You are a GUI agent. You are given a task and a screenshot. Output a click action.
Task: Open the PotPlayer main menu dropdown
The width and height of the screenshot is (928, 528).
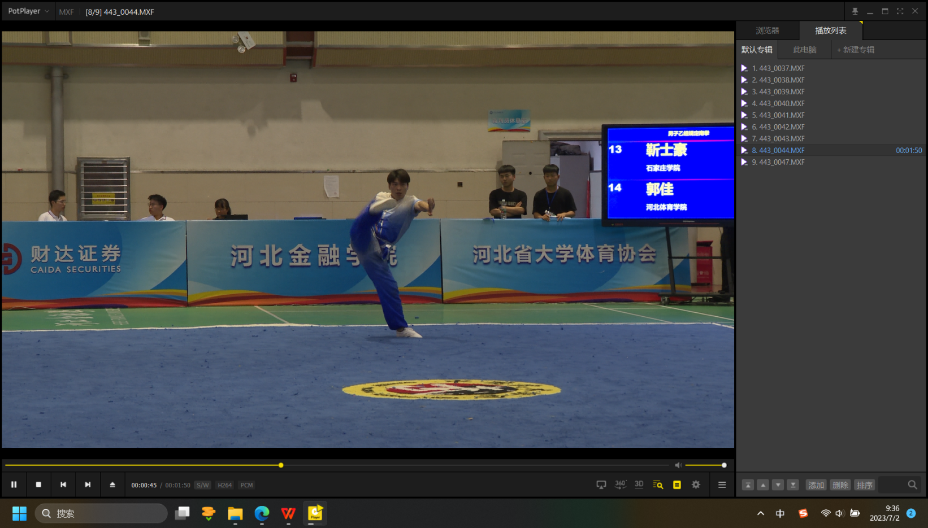click(x=28, y=11)
